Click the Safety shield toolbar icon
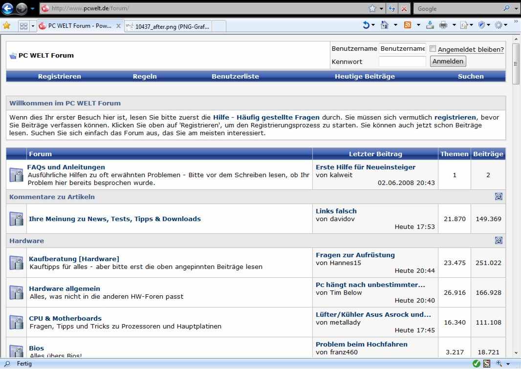The image size is (521, 369). point(481,25)
